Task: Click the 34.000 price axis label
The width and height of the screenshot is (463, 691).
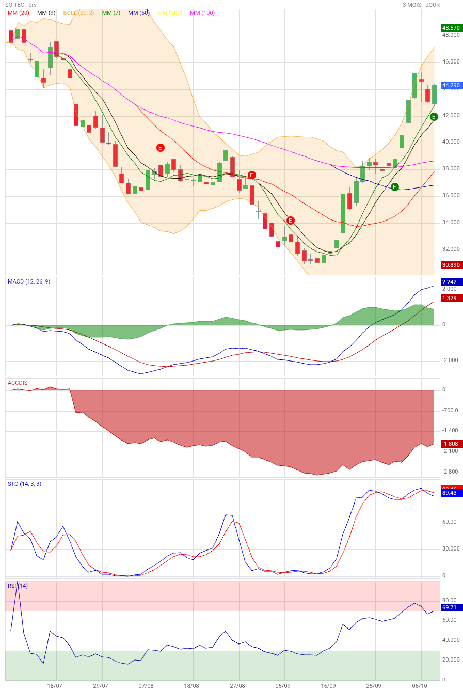Action: [x=451, y=223]
